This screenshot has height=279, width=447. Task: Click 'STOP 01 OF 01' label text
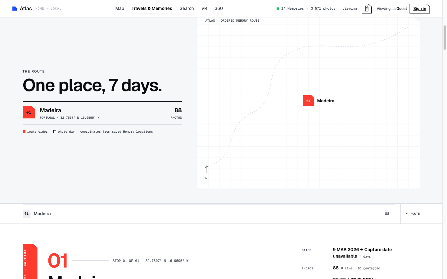pos(126,261)
